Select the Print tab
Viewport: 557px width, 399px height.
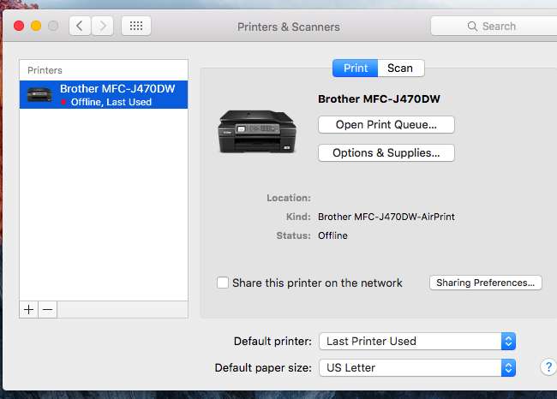click(x=355, y=68)
